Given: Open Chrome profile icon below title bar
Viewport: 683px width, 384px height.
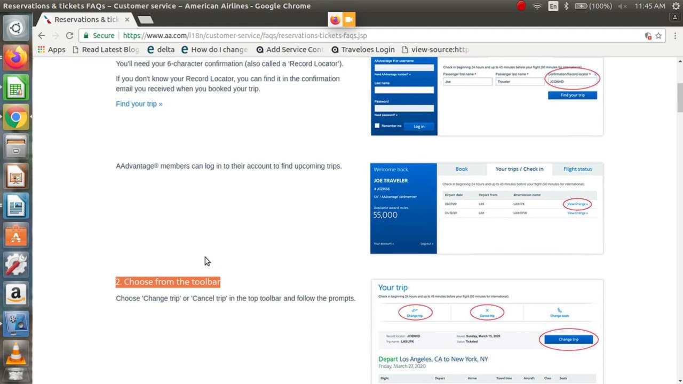Looking at the screenshot, I should click(675, 17).
